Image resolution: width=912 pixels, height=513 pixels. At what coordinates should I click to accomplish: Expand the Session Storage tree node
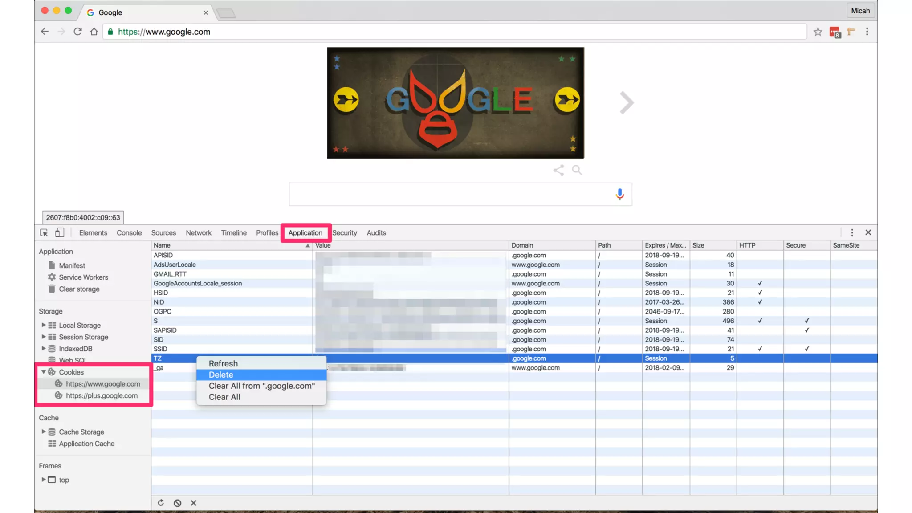click(44, 337)
